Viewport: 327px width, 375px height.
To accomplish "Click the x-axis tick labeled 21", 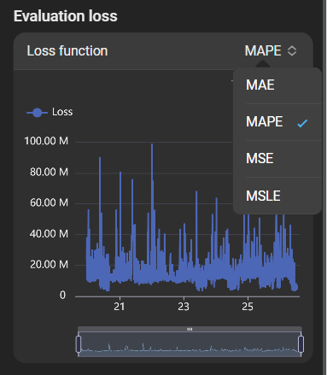I will [120, 307].
